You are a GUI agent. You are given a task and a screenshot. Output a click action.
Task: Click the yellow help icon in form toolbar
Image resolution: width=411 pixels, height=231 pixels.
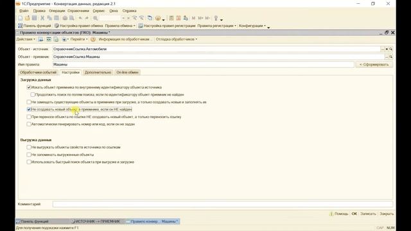click(93, 39)
